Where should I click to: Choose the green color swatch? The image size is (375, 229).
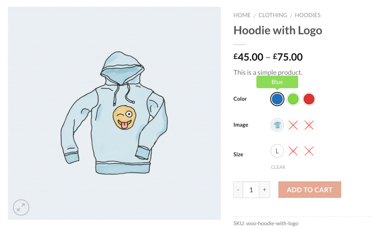(293, 99)
